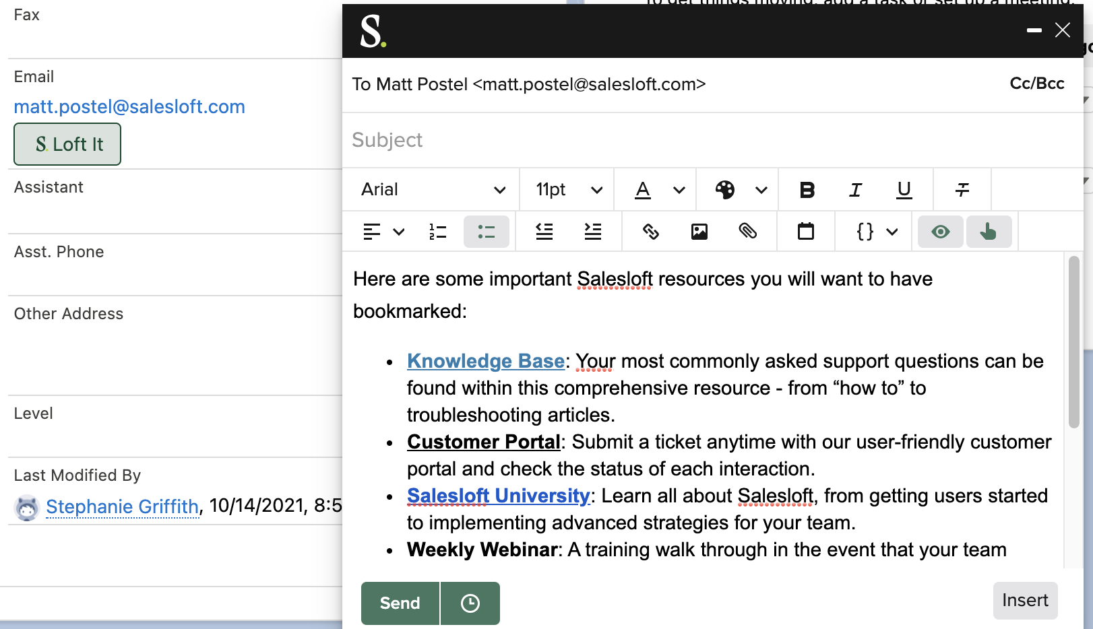The height and width of the screenshot is (629, 1093).
Task: Click the Subject input field
Action: (x=712, y=140)
